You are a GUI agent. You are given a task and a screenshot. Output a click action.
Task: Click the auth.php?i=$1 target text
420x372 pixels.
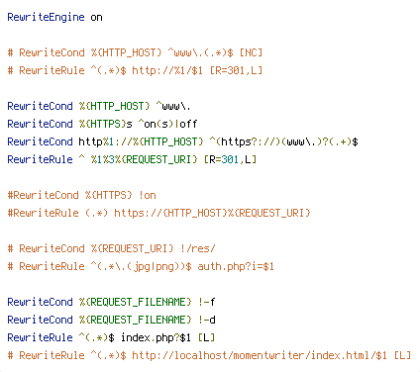coord(236,266)
